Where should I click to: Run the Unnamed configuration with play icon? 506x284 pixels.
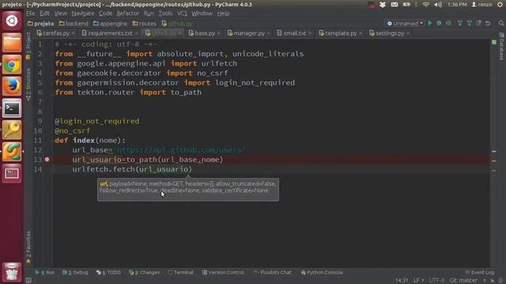tap(430, 23)
